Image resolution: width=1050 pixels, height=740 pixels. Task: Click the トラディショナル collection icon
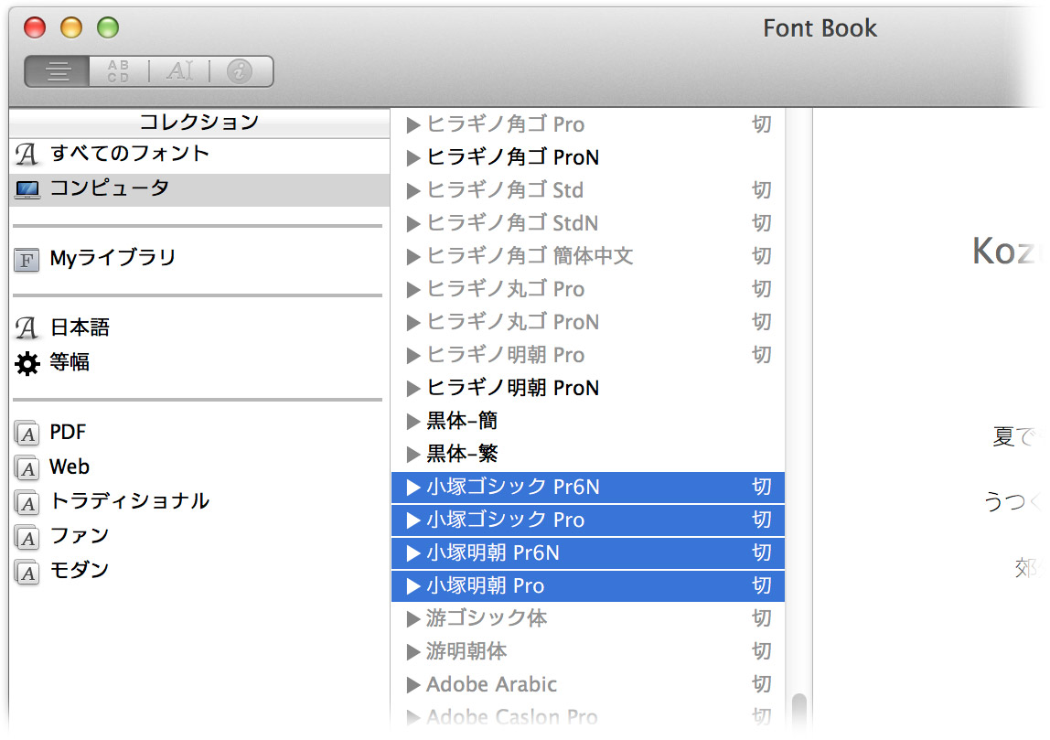27,503
